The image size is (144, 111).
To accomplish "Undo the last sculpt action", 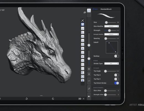I will click(x=27, y=99).
